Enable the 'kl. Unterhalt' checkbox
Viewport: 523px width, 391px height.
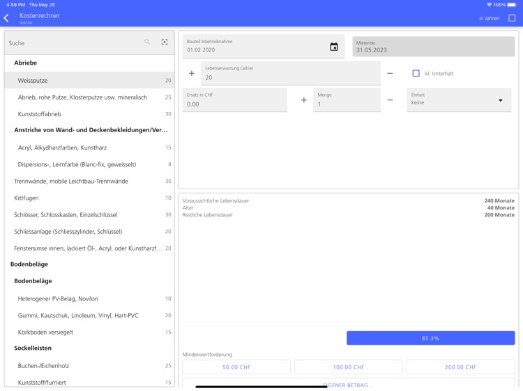point(416,73)
